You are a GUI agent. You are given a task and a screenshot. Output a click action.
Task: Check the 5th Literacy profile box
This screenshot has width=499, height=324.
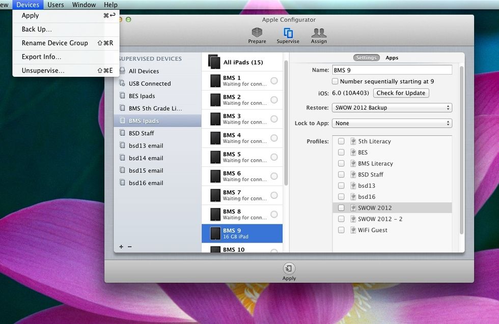pyautogui.click(x=341, y=141)
